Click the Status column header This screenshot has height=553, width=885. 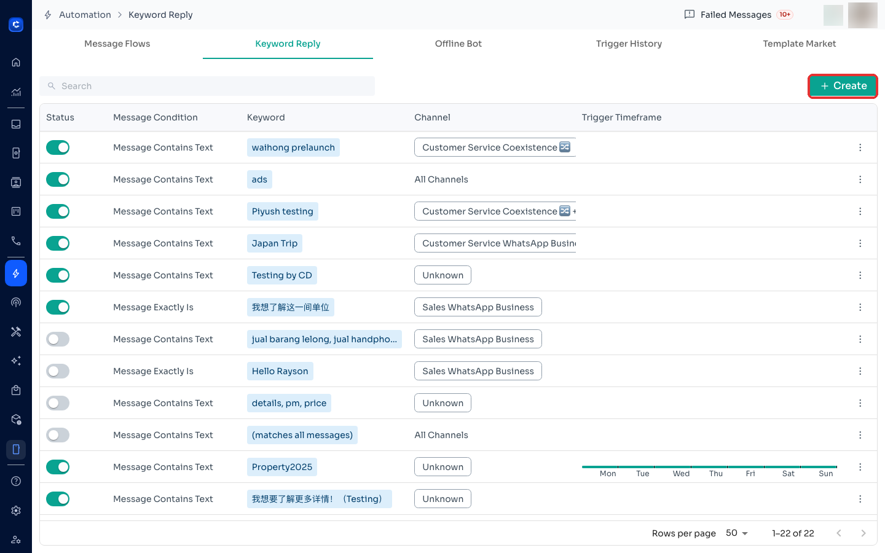click(60, 117)
